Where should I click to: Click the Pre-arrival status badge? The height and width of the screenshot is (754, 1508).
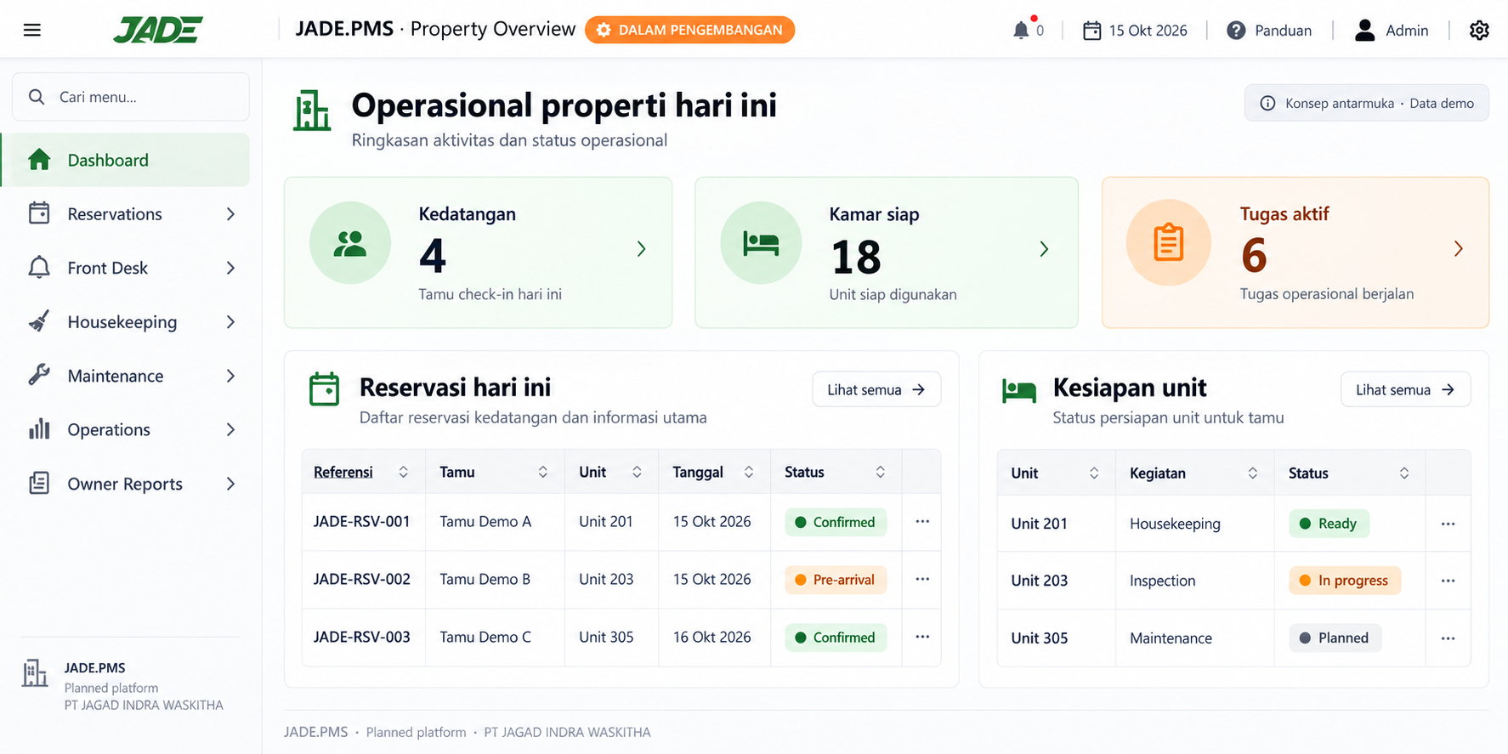836,580
